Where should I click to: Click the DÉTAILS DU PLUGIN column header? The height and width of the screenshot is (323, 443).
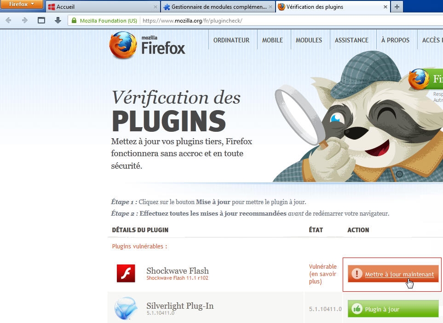click(140, 230)
